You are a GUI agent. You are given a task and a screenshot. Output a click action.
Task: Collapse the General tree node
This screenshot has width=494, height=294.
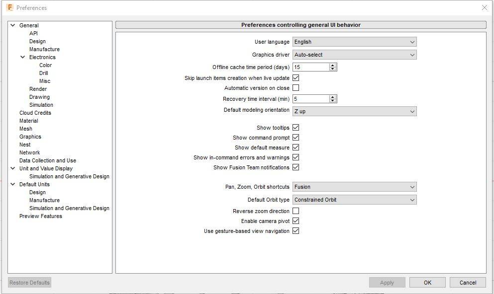[x=13, y=25]
